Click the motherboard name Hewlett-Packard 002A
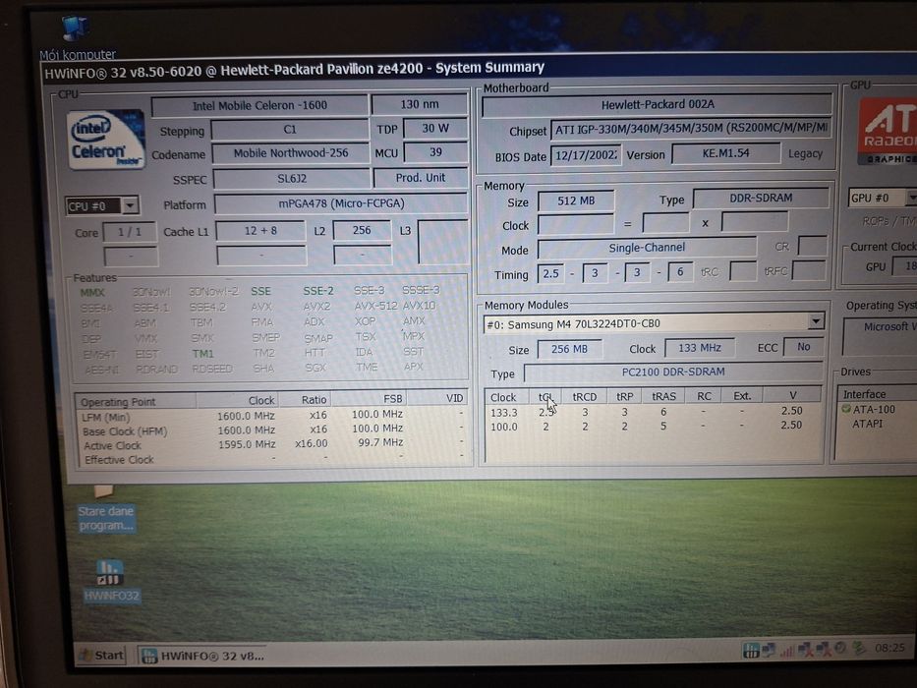Screen dimensions: 917x688 pos(657,105)
